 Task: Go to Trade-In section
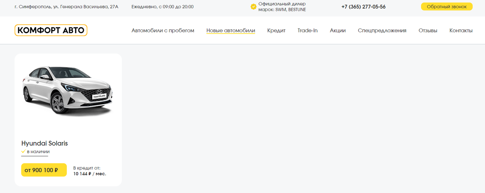point(308,30)
